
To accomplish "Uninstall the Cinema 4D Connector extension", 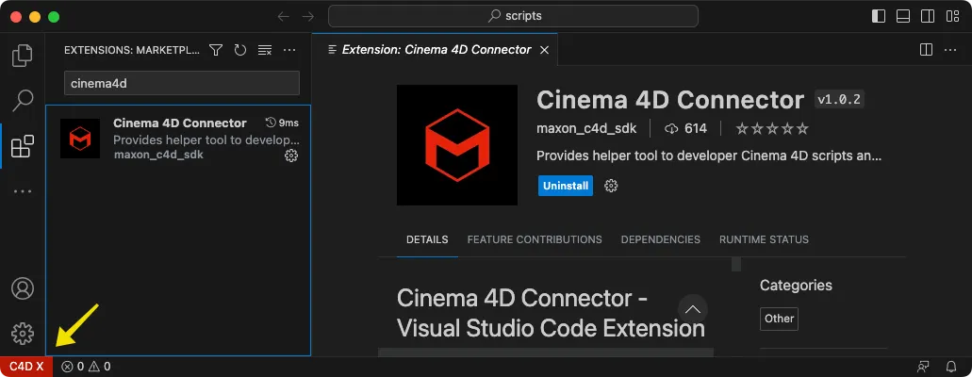I will pos(566,186).
